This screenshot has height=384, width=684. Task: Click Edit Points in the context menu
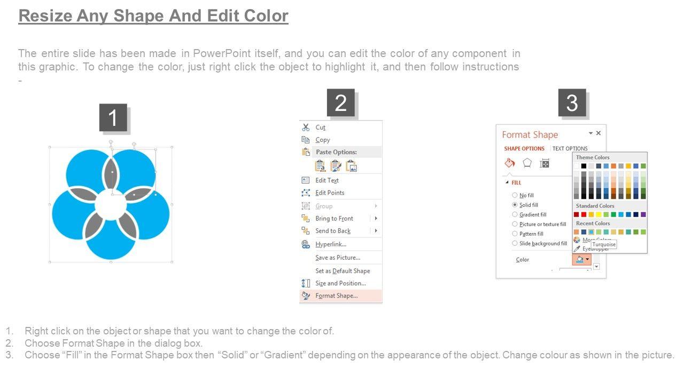pyautogui.click(x=330, y=193)
